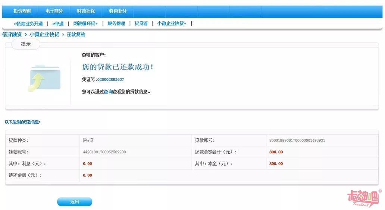Click 还款复核 breadcrumb item
The width and height of the screenshot is (385, 210).
[76, 35]
